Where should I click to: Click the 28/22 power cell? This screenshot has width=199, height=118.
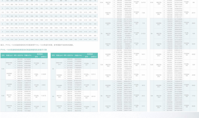point(193,23)
